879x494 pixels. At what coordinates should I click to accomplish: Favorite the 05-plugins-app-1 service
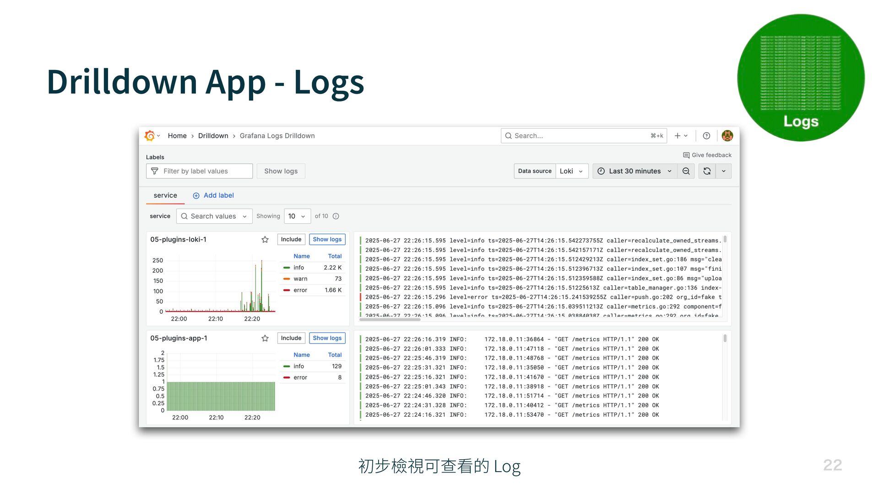(265, 338)
